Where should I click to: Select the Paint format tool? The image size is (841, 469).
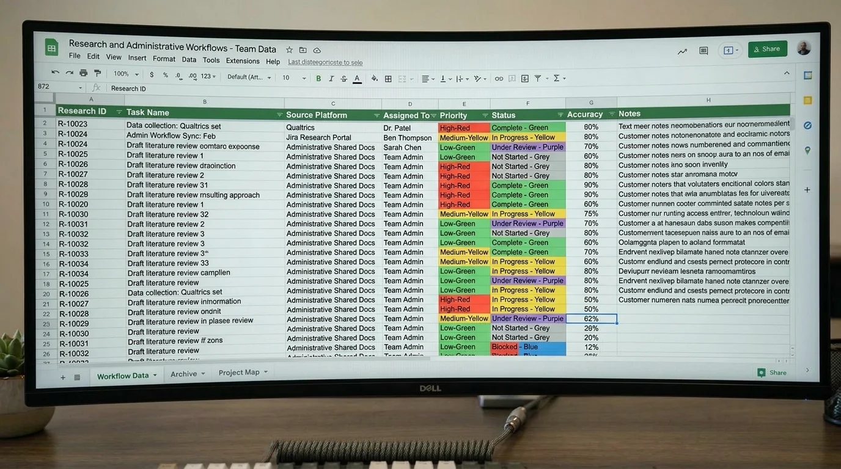click(x=98, y=73)
